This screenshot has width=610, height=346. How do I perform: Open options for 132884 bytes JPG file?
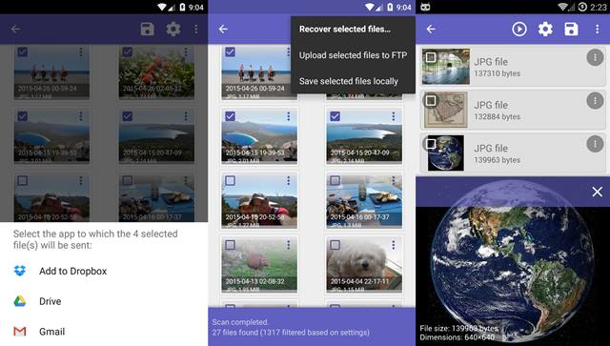tap(595, 101)
